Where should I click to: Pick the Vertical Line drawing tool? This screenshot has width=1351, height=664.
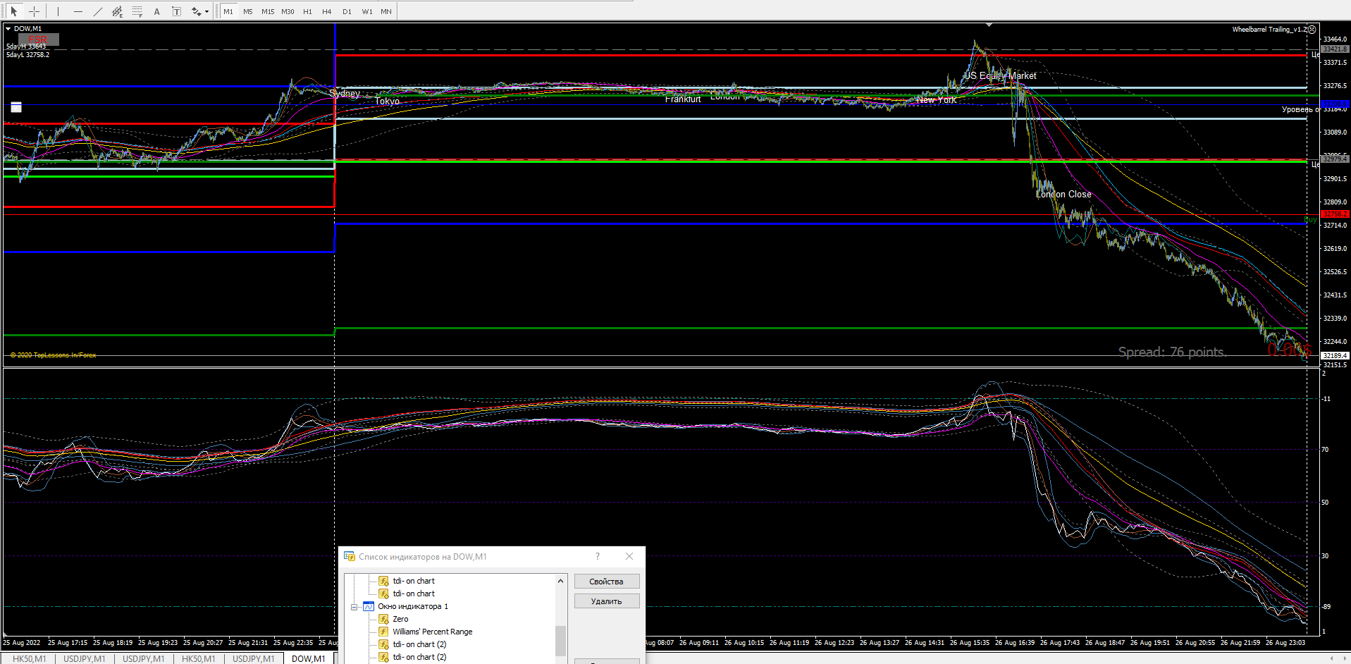(x=58, y=11)
